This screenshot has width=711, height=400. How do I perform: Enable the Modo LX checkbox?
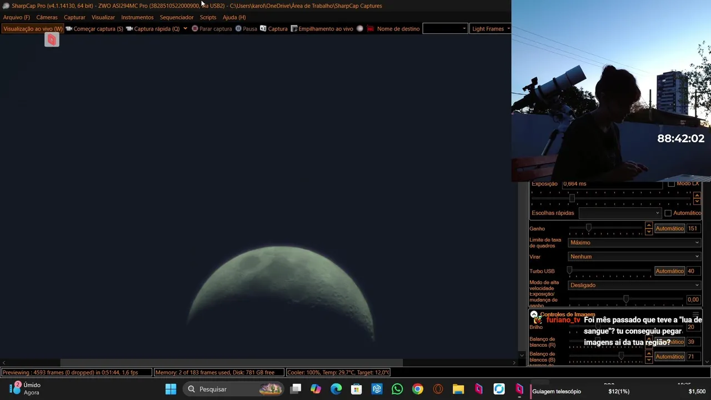671,184
